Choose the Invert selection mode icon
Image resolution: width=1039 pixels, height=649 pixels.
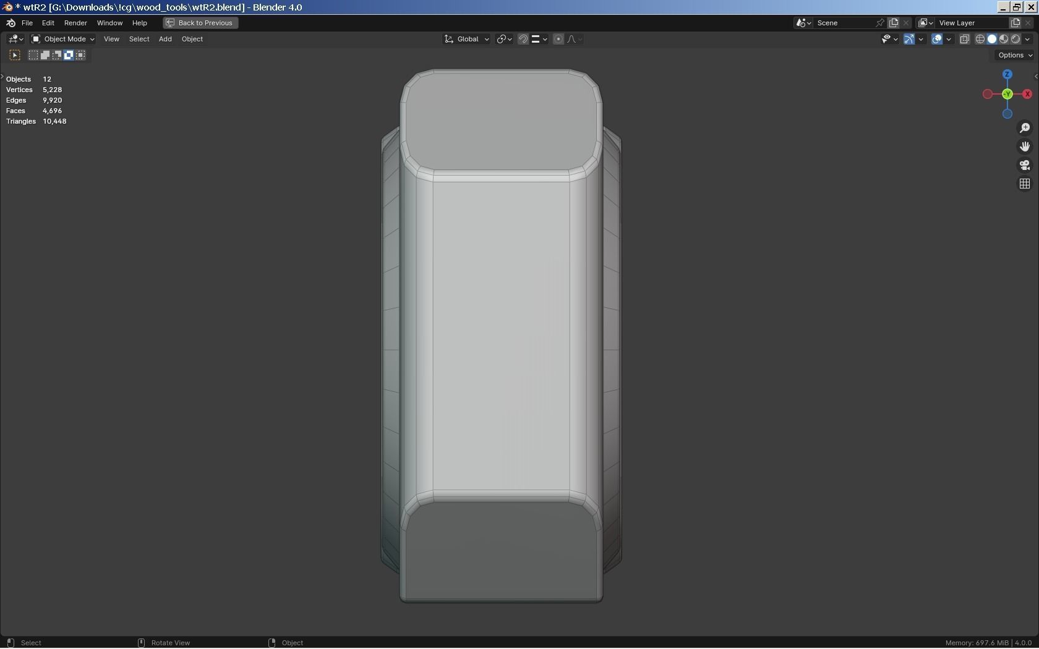pos(69,55)
